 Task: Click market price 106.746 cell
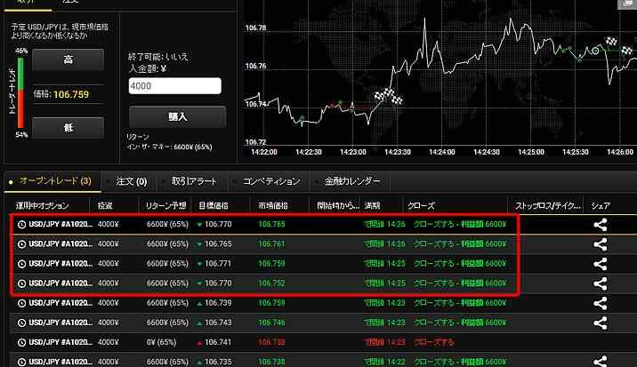tap(271, 323)
